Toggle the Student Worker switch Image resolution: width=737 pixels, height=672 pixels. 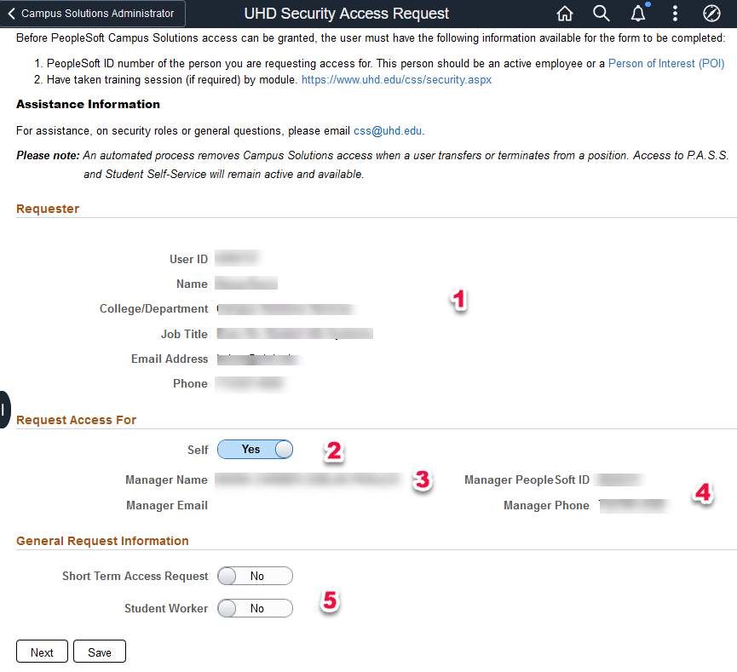[256, 608]
